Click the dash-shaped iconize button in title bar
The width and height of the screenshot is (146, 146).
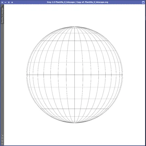pos(5,2)
